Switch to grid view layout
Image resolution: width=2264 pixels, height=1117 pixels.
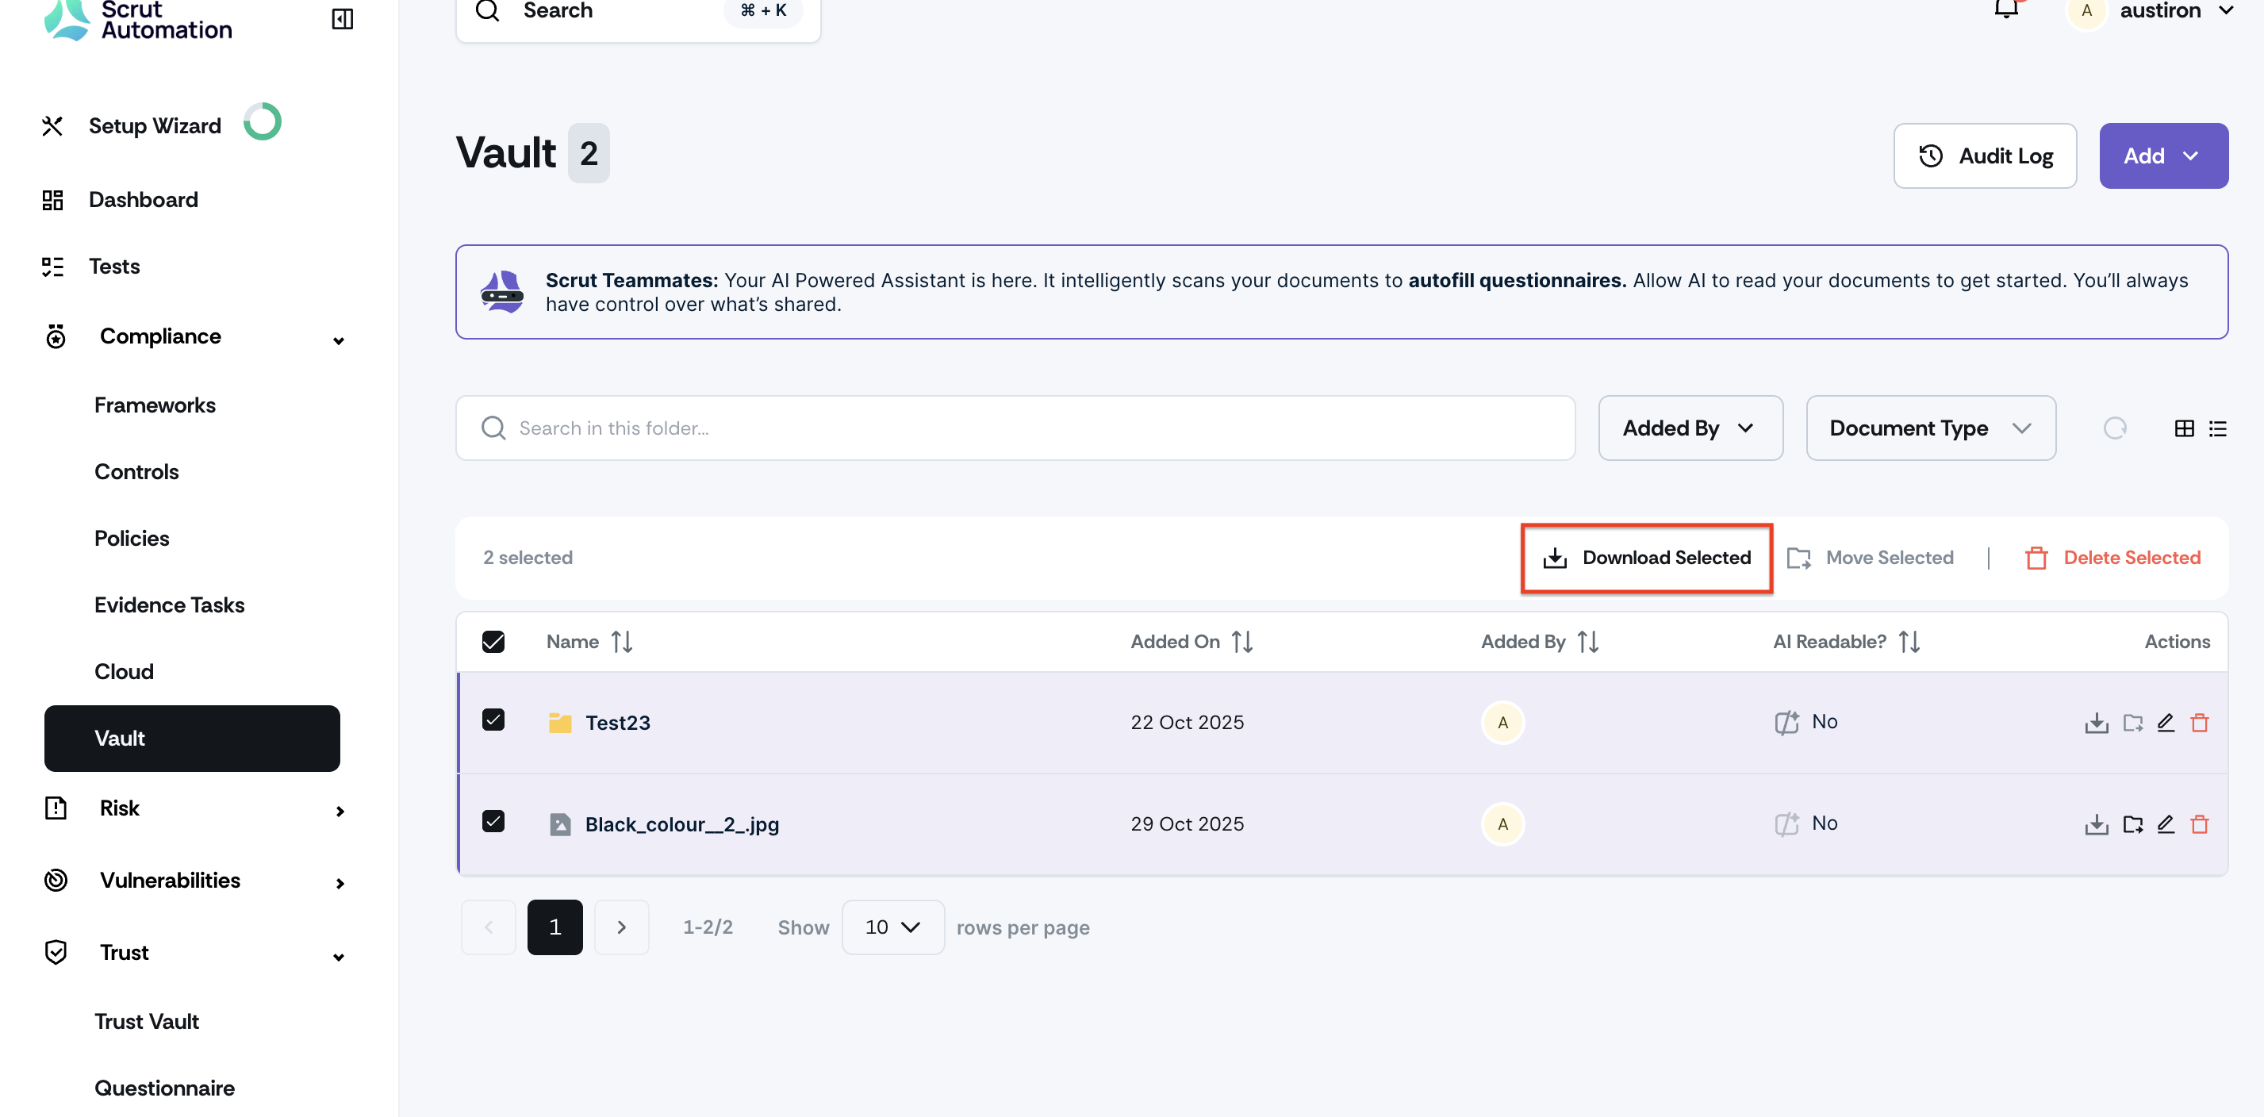(x=2184, y=428)
